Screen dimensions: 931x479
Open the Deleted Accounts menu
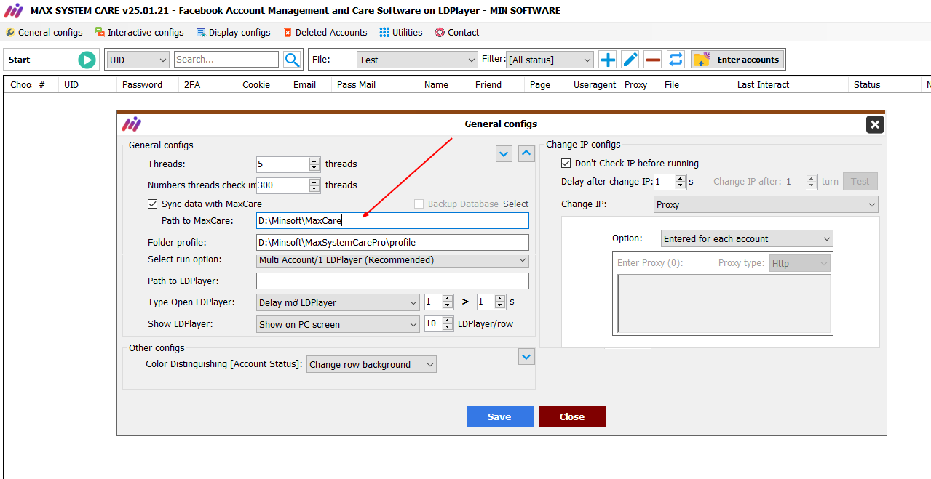click(x=325, y=32)
